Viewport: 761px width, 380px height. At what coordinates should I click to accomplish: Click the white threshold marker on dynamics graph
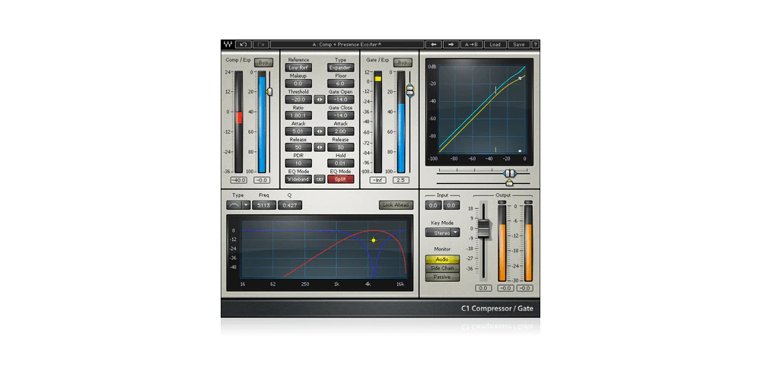point(521,78)
